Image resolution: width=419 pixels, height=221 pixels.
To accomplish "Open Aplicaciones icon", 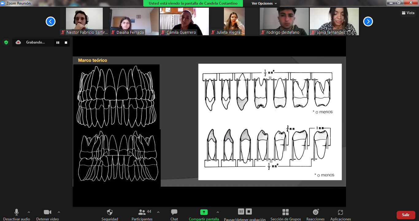I will click(340, 212).
